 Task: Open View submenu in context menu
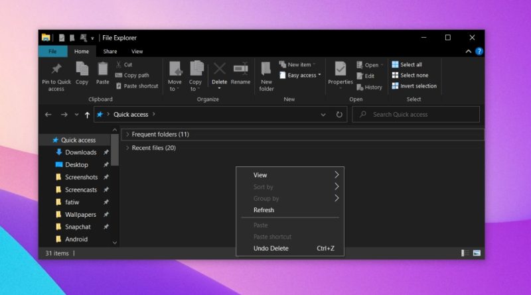290,175
